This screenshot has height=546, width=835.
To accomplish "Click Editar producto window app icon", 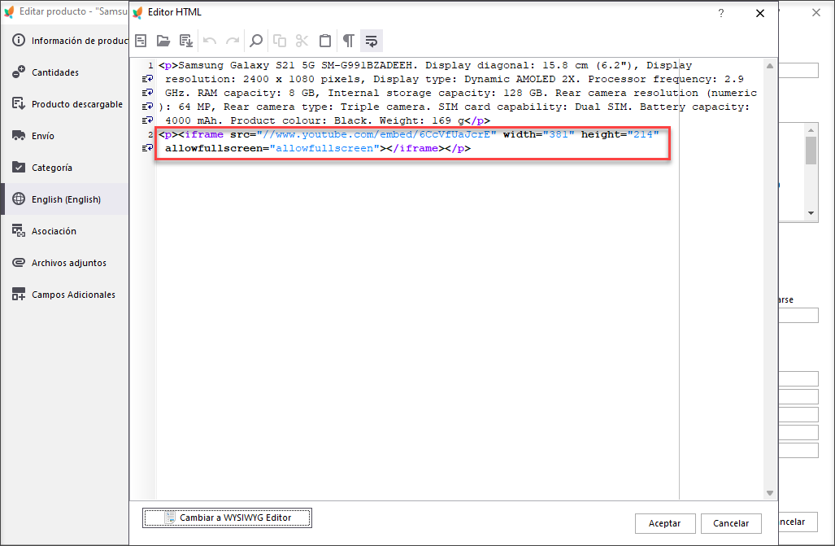I will click(x=9, y=11).
